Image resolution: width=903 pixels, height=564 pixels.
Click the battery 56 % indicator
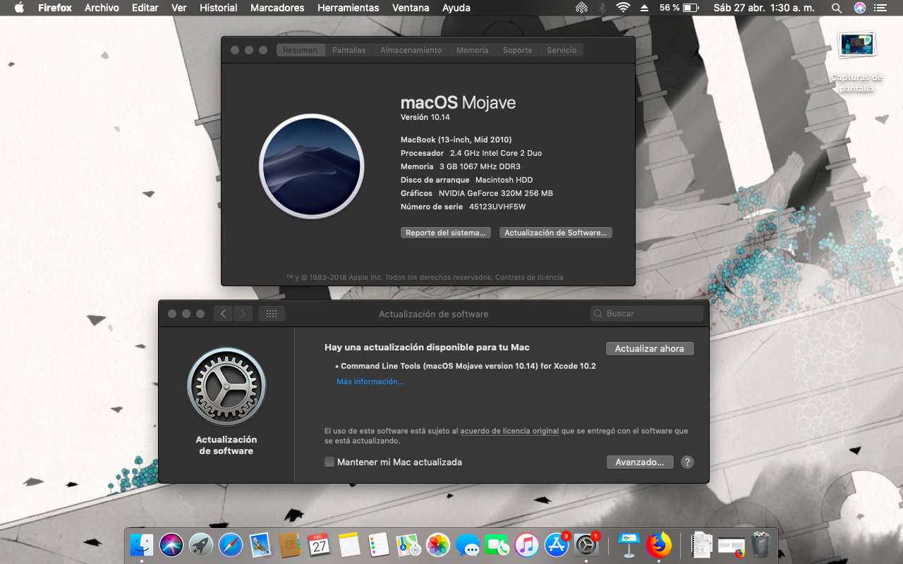pyautogui.click(x=679, y=8)
